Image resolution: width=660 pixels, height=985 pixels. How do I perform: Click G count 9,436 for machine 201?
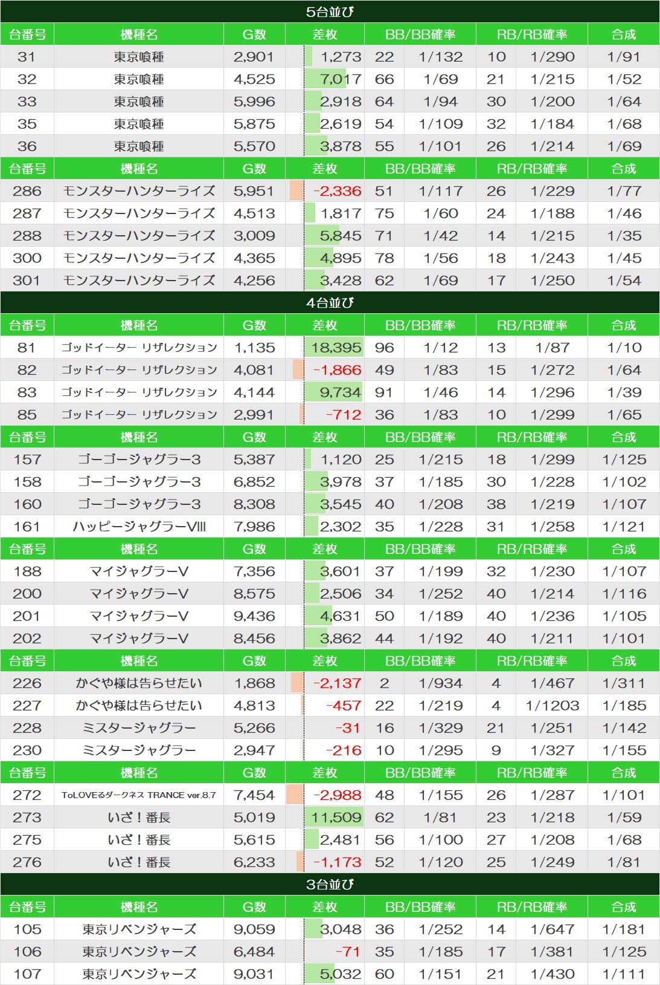point(254,616)
